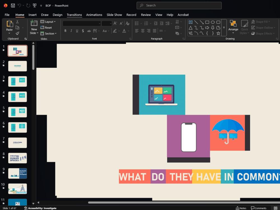Select the Rectangle shape

pyautogui.click(x=207, y=22)
